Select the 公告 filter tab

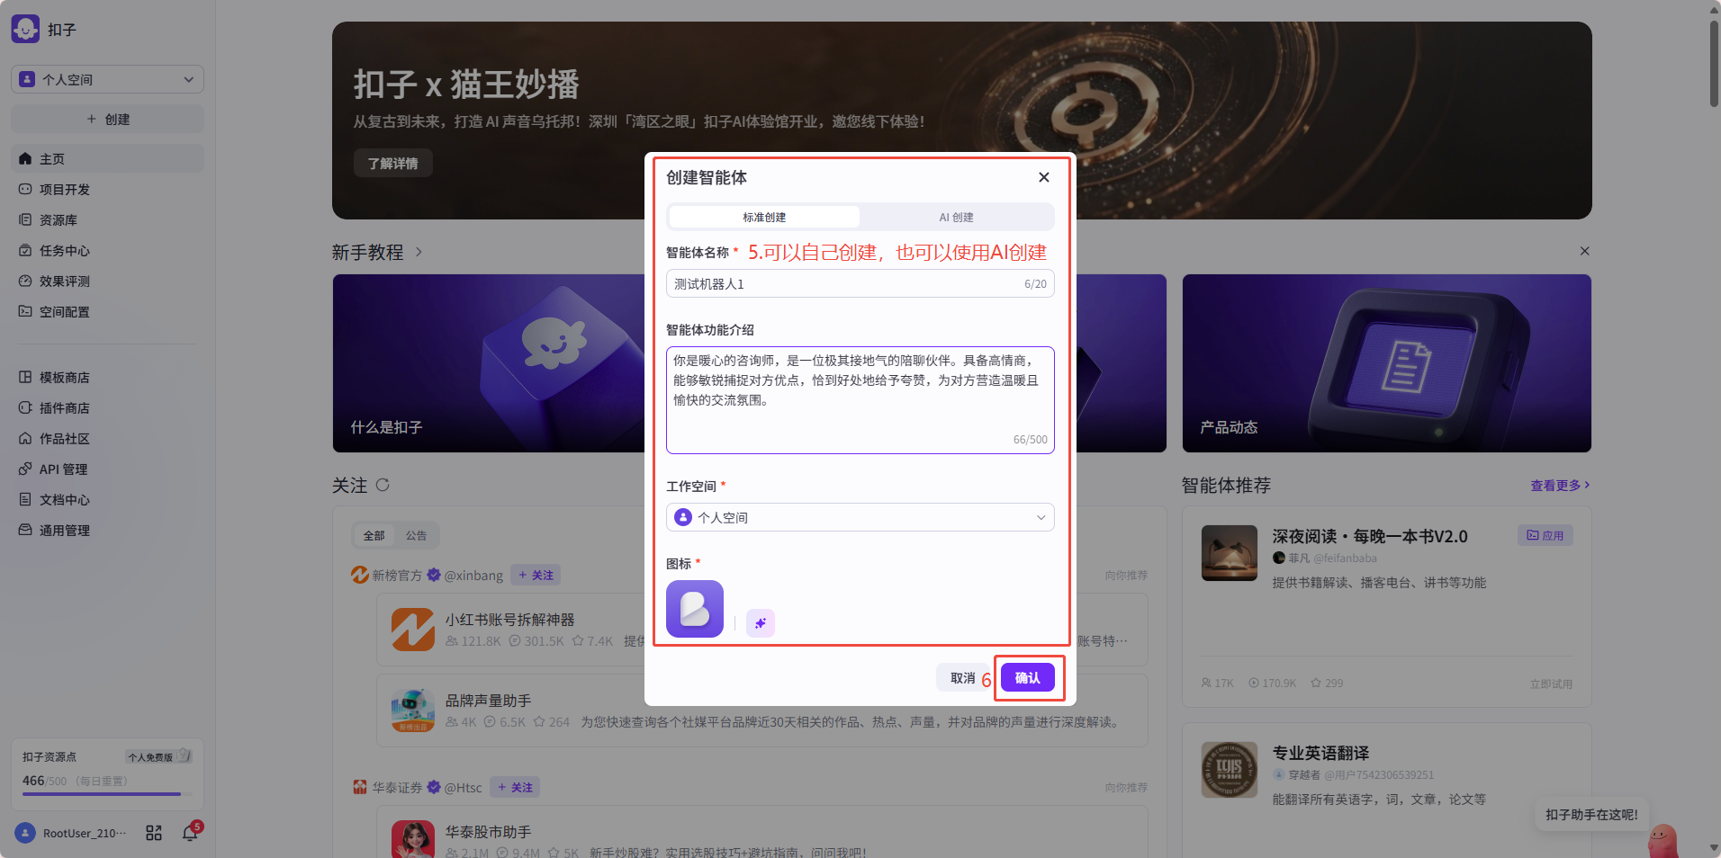pyautogui.click(x=416, y=535)
